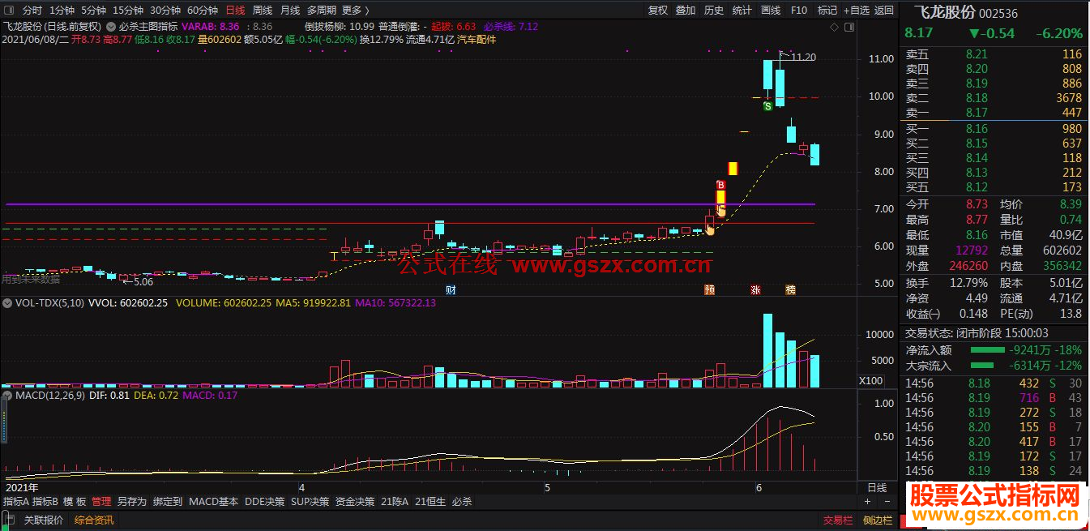Click the 5.06 low price label
Viewport: 1090px width, 531px height.
point(143,282)
